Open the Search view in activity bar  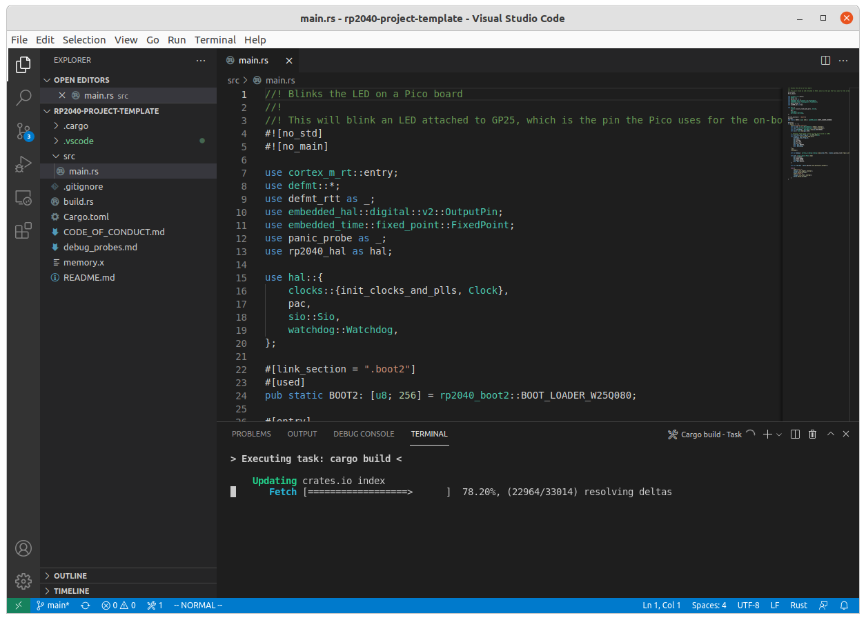coord(23,97)
